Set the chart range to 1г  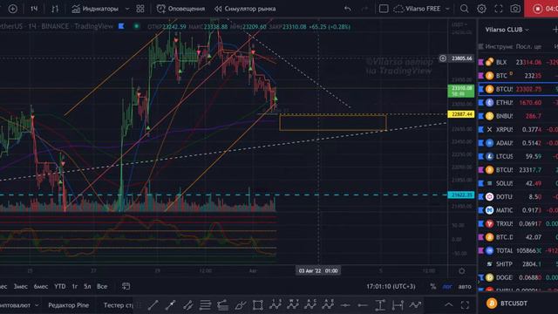click(x=75, y=286)
